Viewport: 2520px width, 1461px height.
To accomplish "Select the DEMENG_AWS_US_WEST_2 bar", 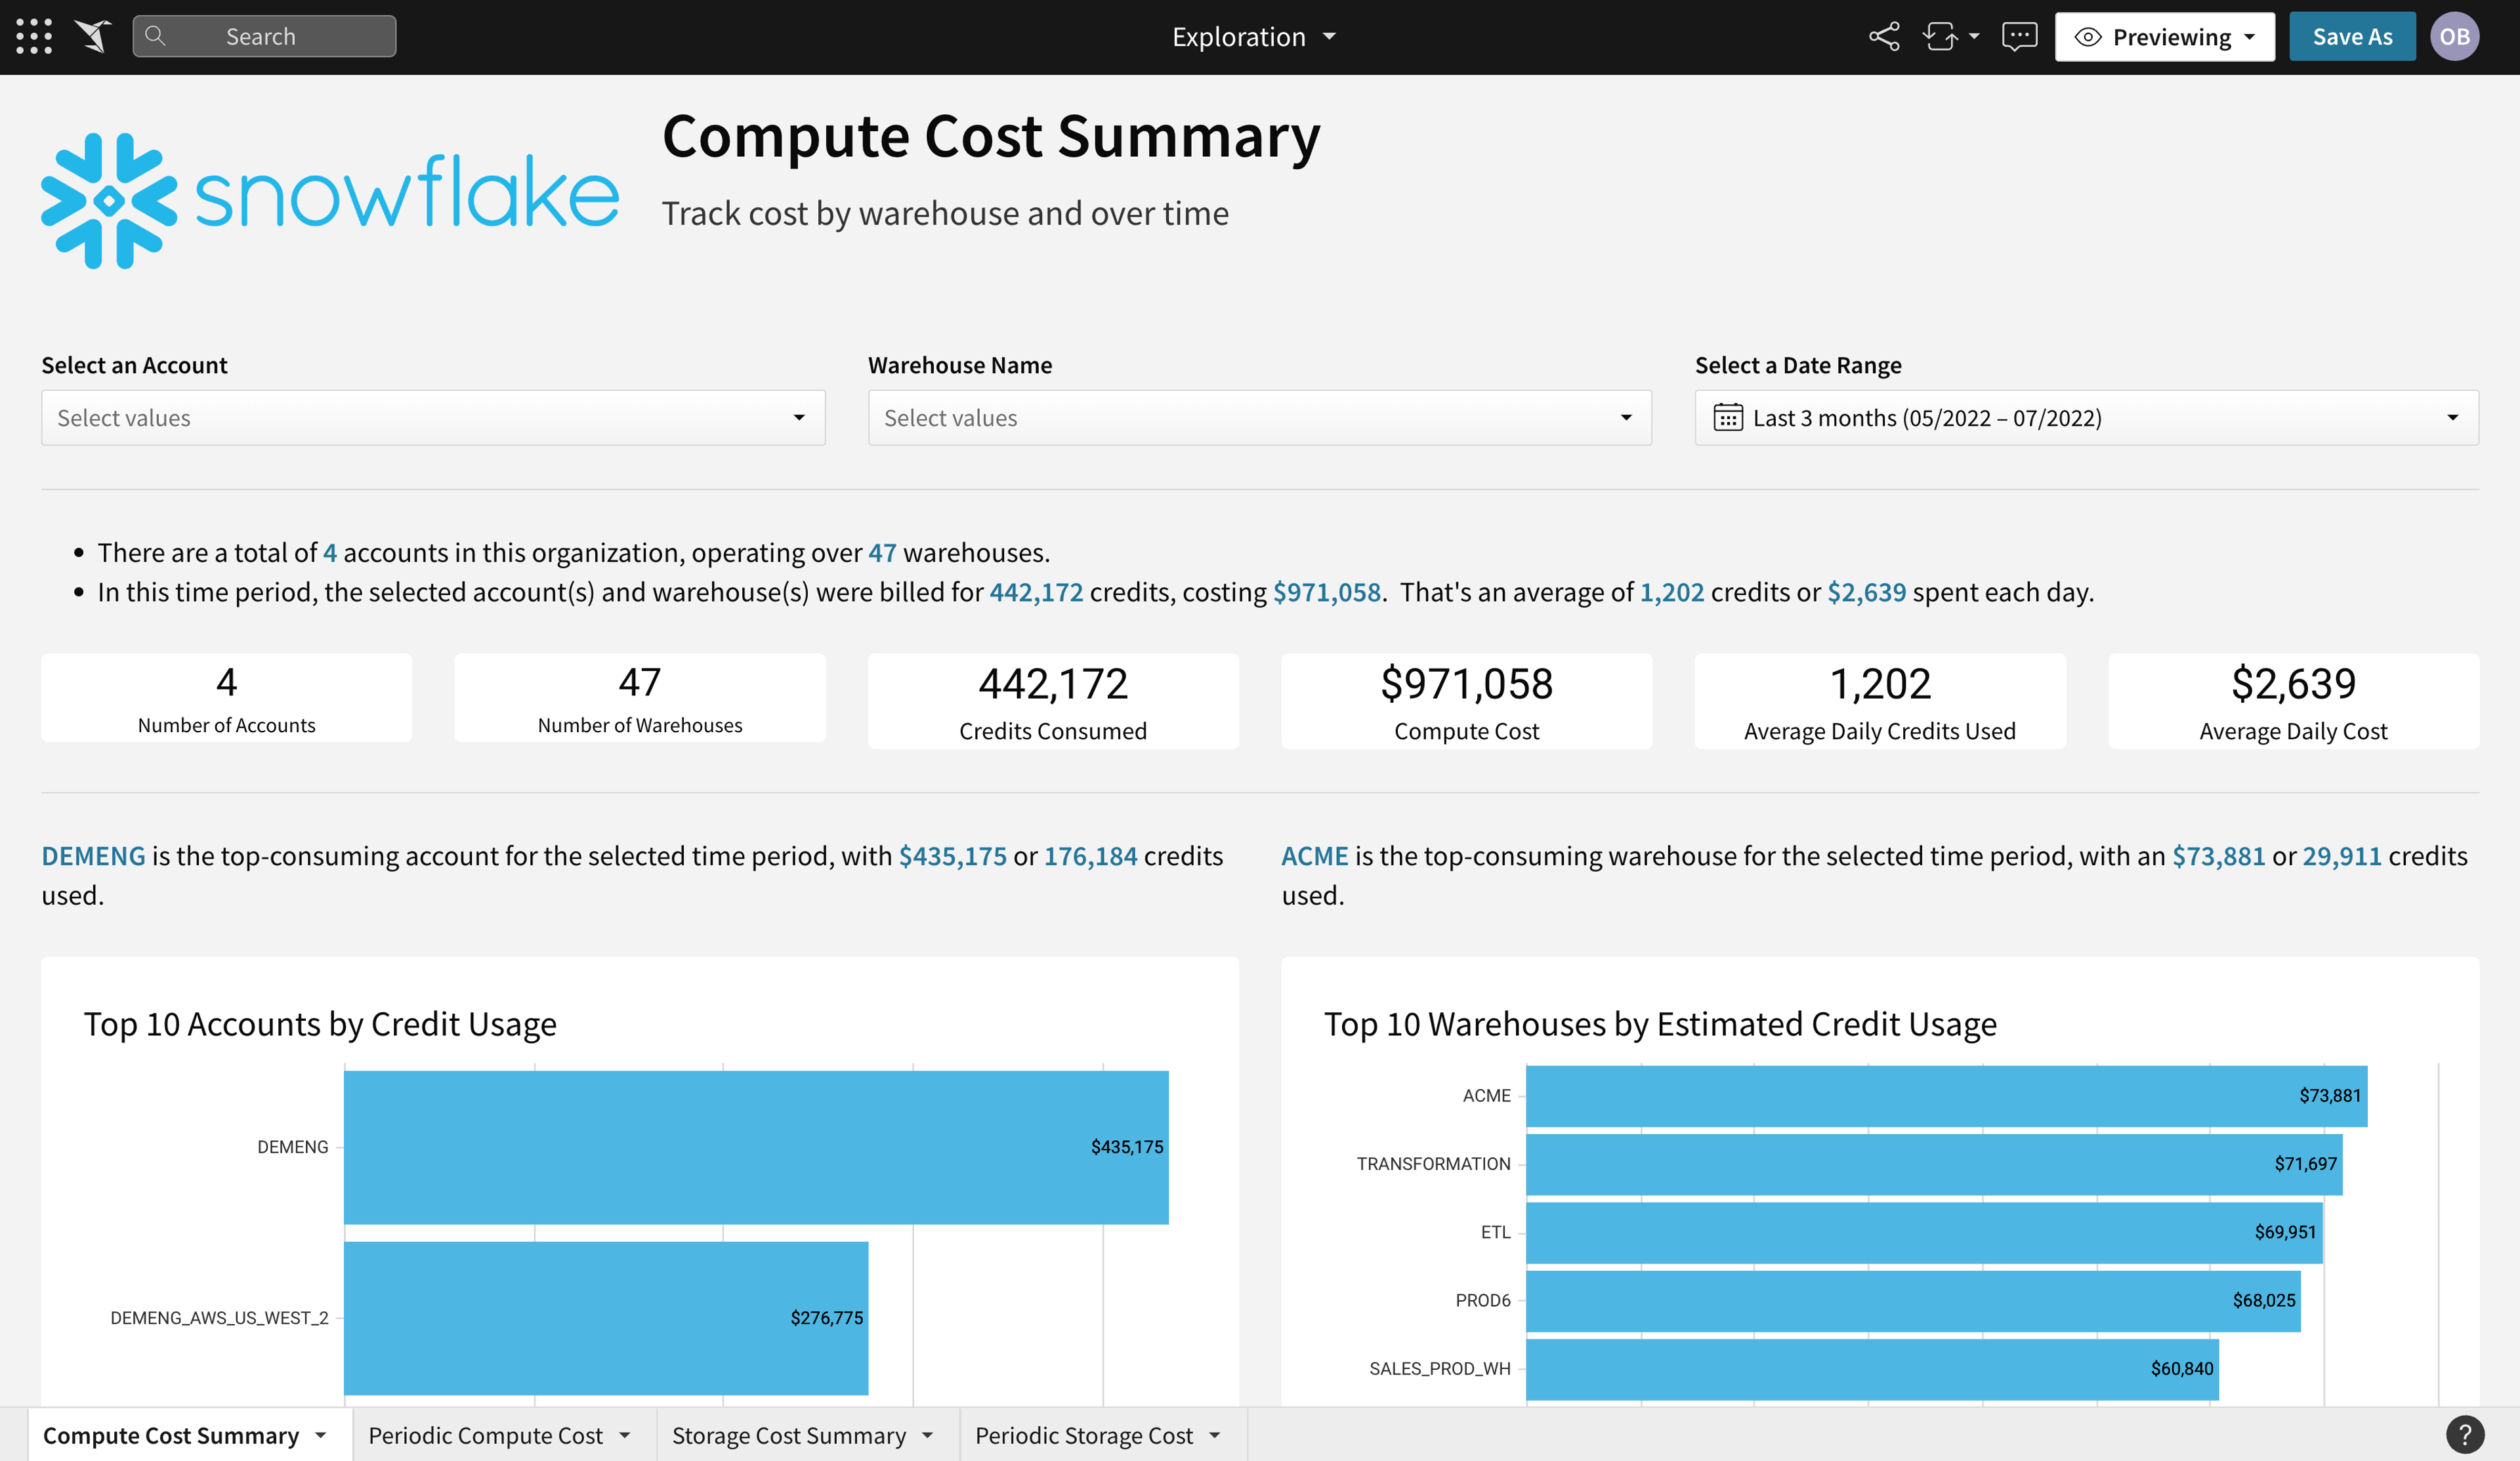I will click(x=606, y=1318).
